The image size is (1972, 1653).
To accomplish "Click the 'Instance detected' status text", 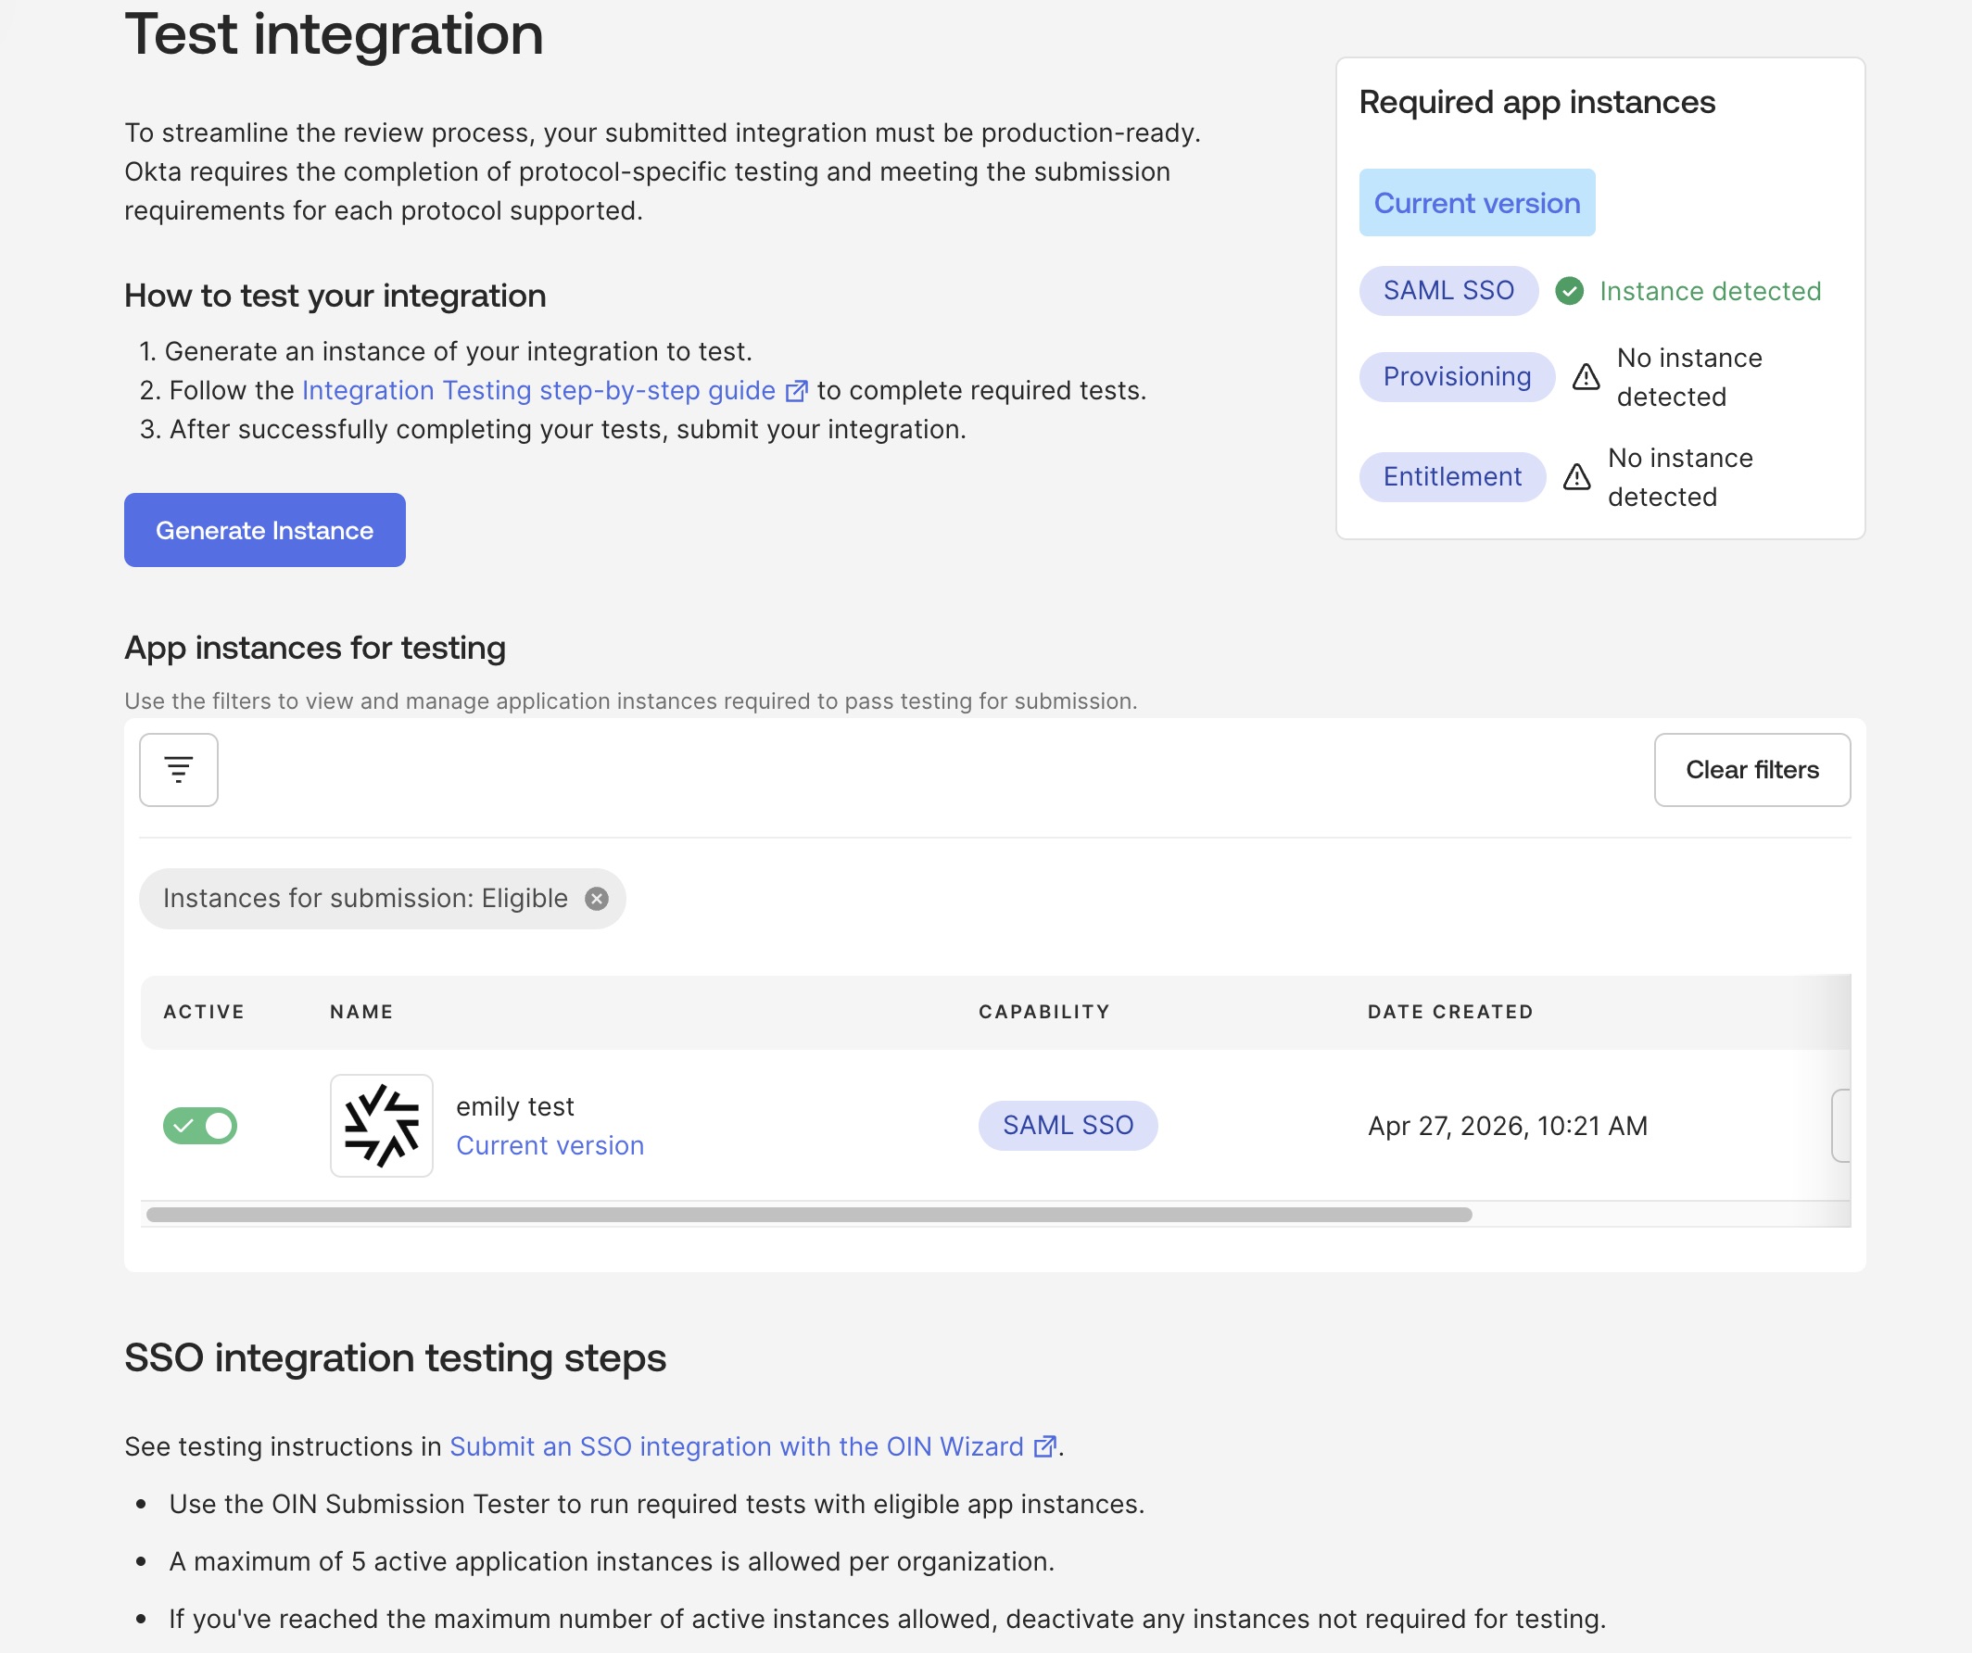I will [1710, 292].
